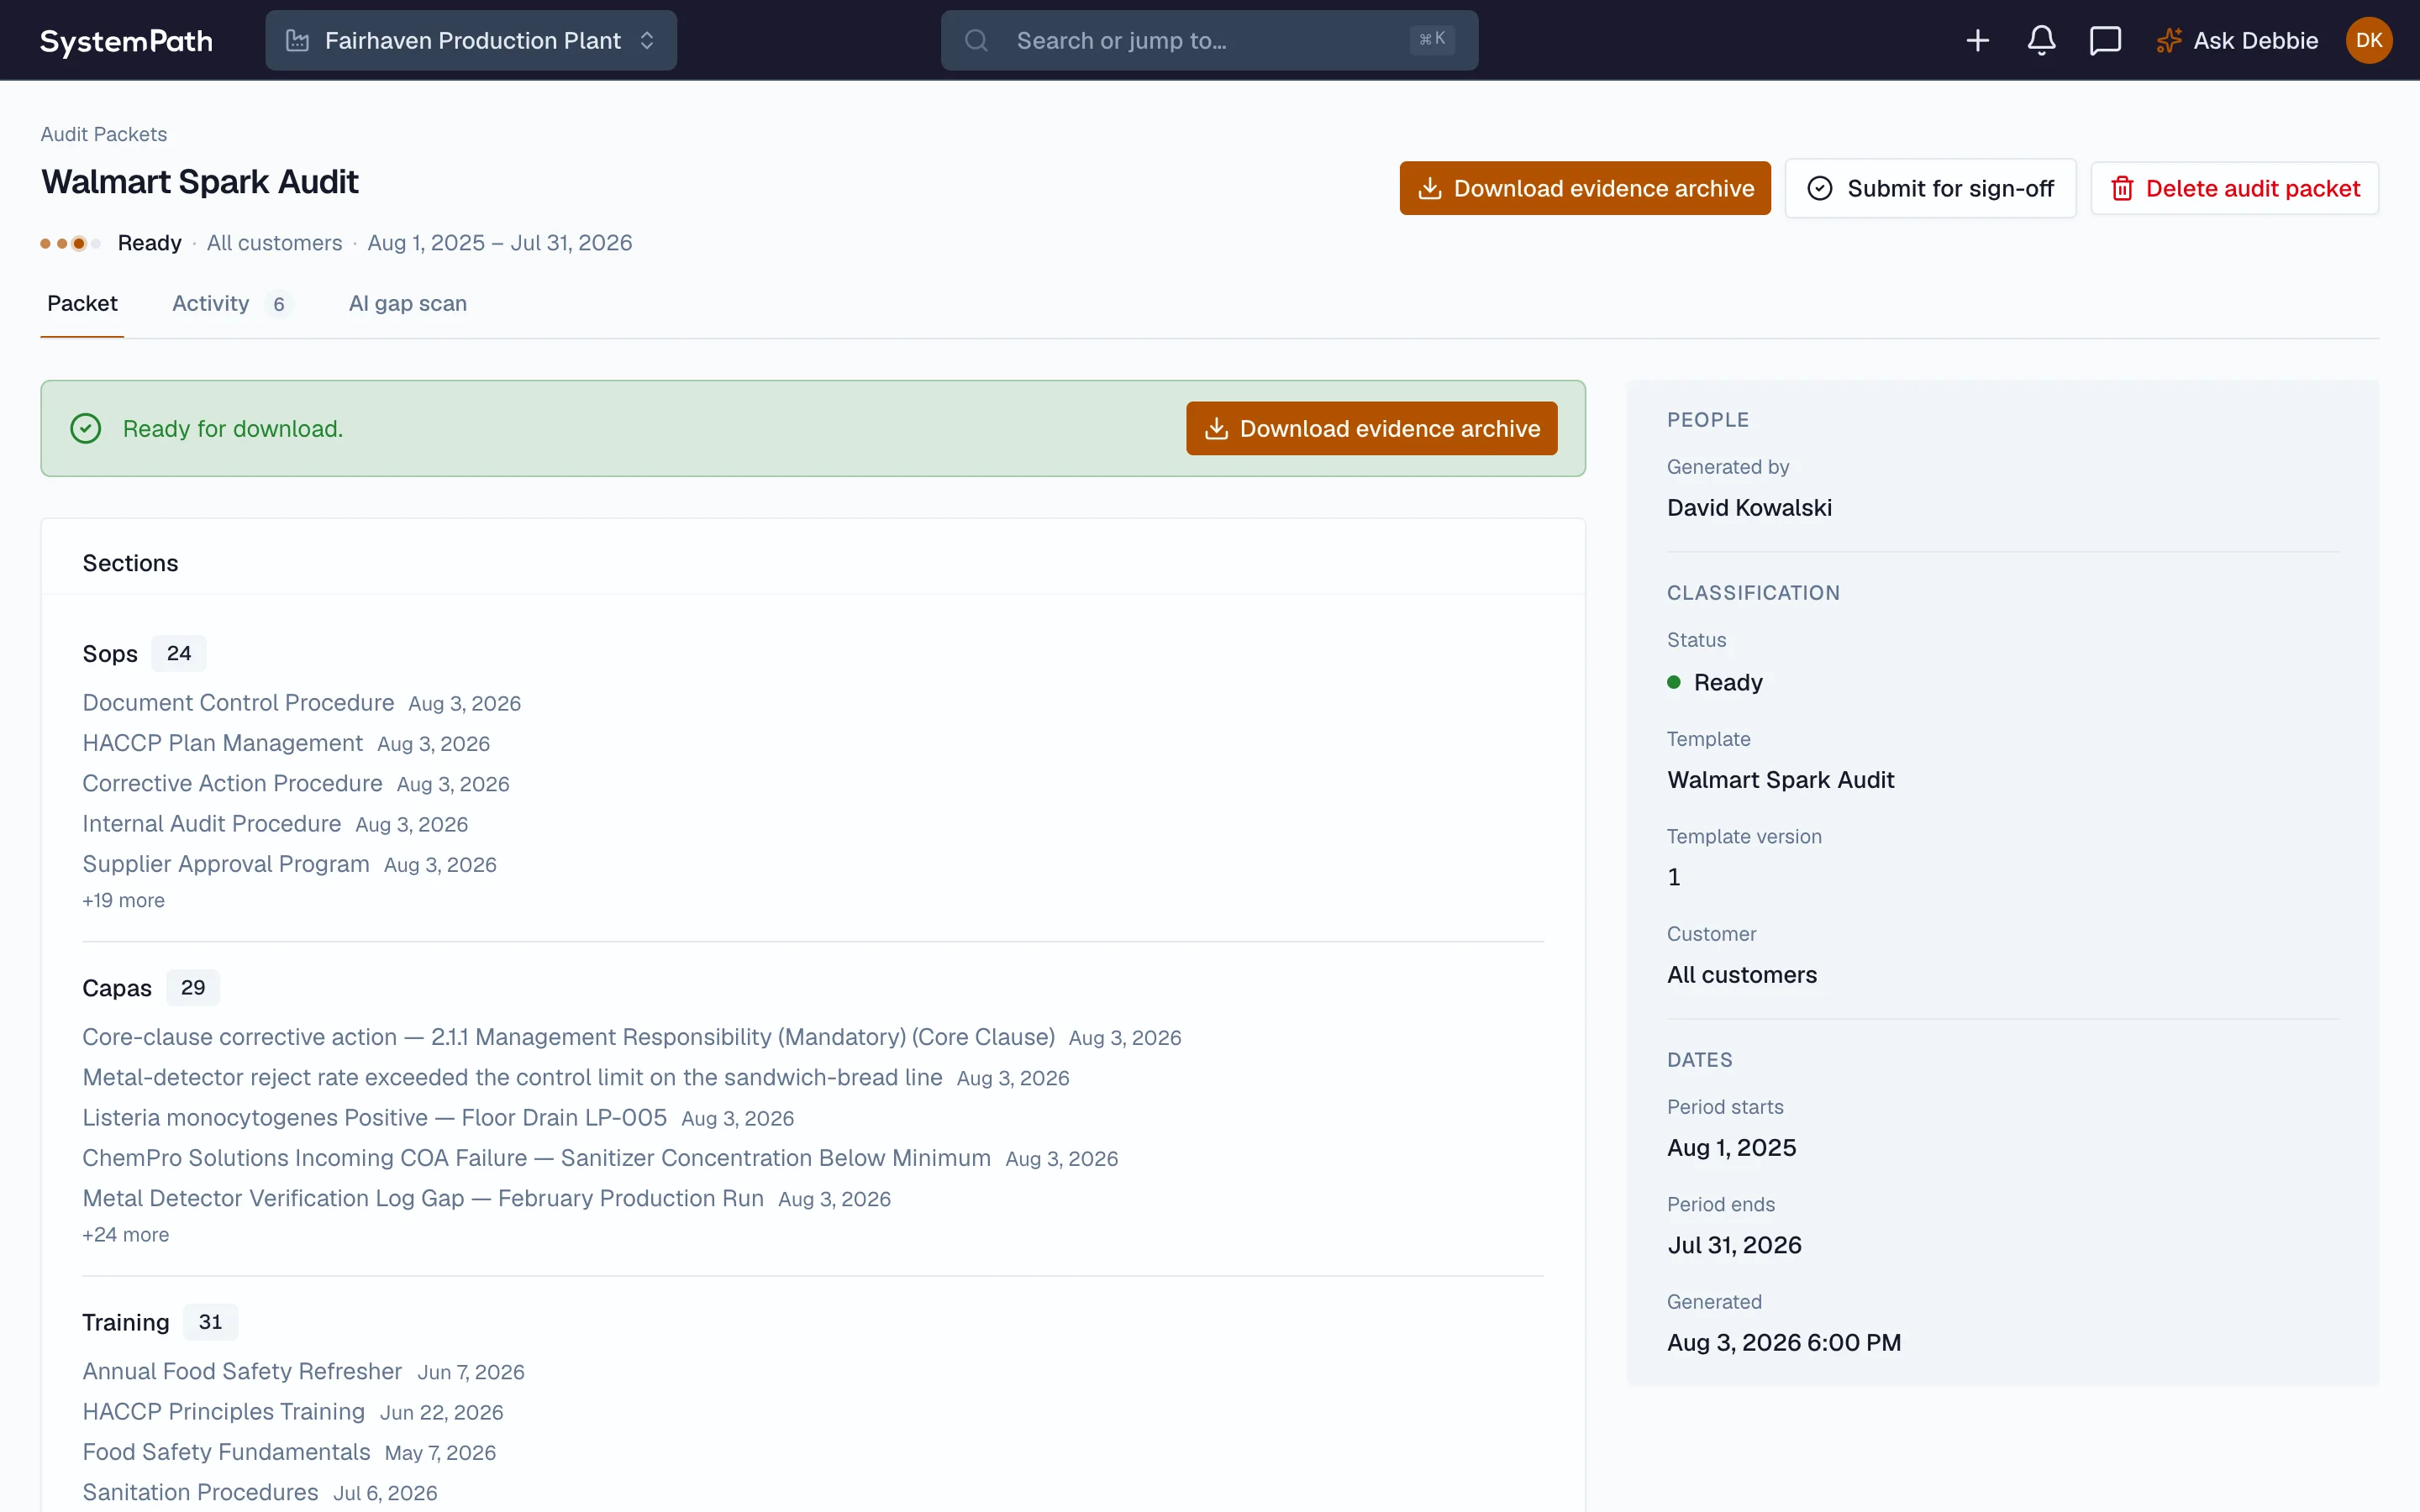Viewport: 2420px width, 1512px height.
Task: Open Internal Audit Procedure
Action: pos(211,823)
